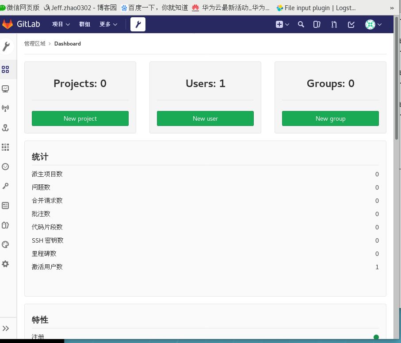Open the 华为云最新活动 bookmark
The image size is (401, 343).
[x=231, y=8]
